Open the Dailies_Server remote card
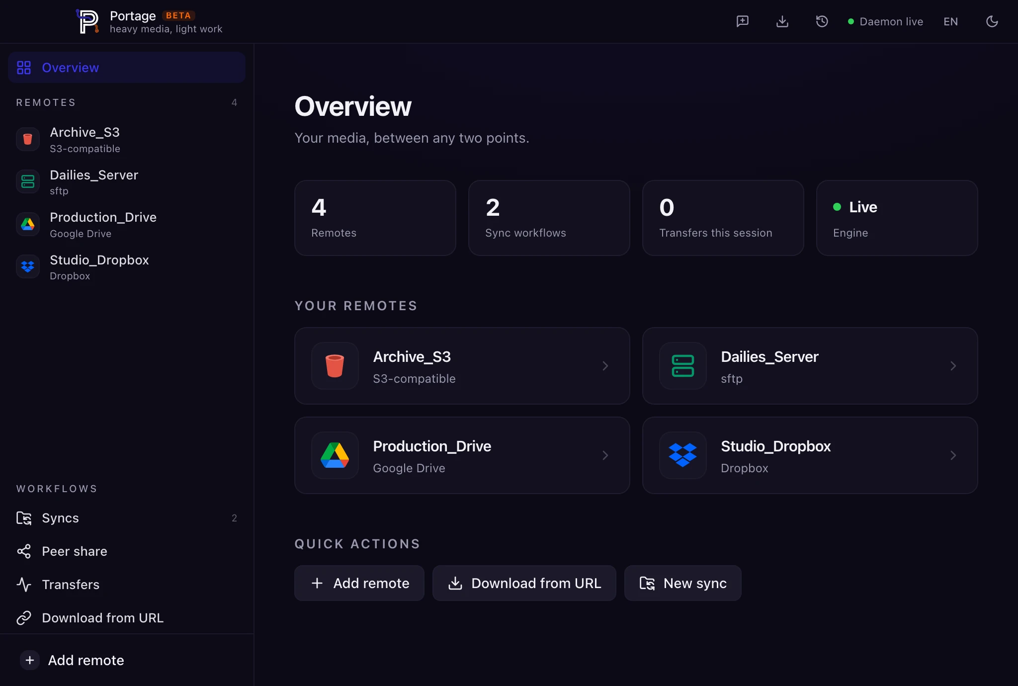 (x=810, y=366)
